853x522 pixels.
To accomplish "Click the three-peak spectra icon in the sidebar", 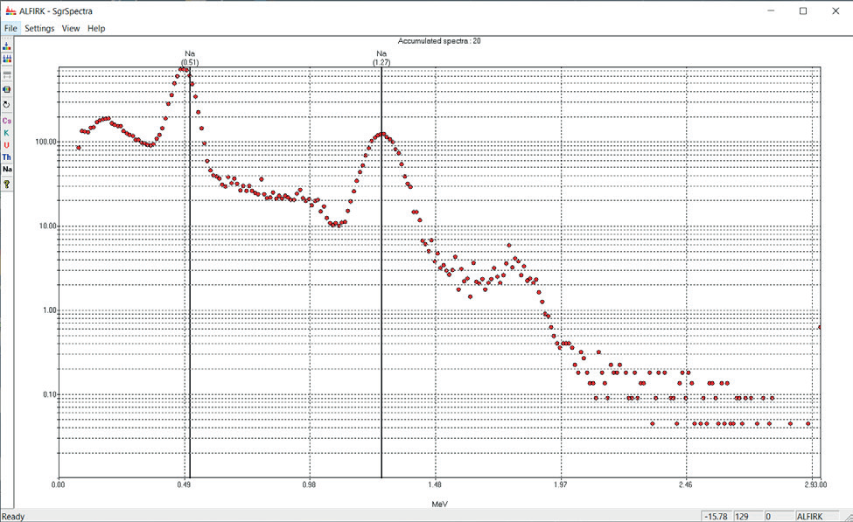I will (x=7, y=59).
